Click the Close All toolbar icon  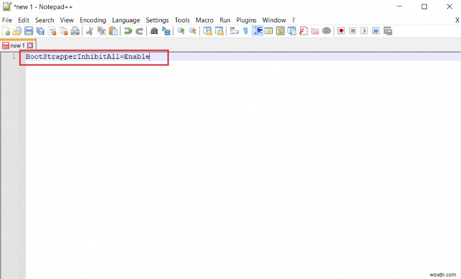click(63, 31)
